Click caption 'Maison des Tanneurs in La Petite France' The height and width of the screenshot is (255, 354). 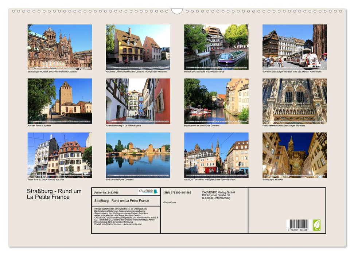(x=204, y=71)
